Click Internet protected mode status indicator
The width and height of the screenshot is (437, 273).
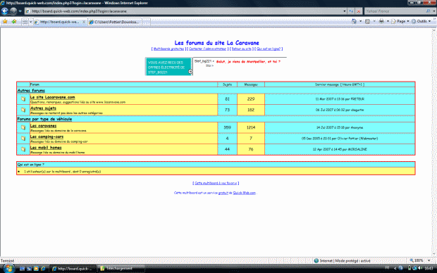pyautogui.click(x=343, y=261)
